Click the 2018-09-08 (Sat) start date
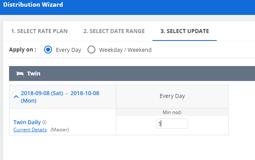This screenshot has width=255, height=160. pyautogui.click(x=42, y=93)
